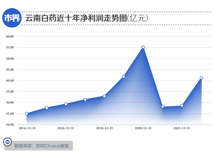Click the 数据来源：东财Choice数据 source label
The height and width of the screenshot is (158, 214).
tap(42, 146)
